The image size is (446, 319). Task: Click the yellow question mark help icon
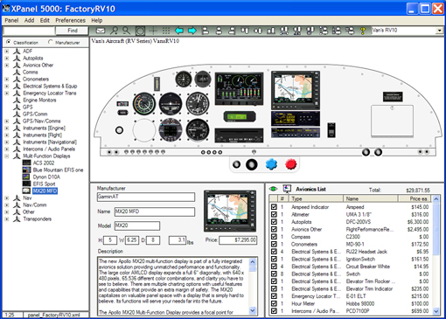tap(363, 31)
